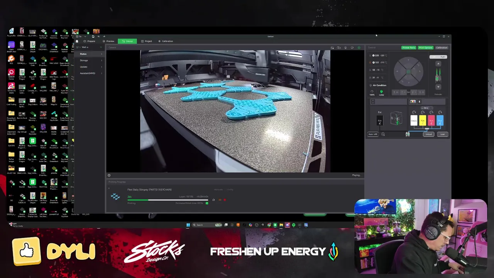
Task: Jog the toolhead toward X left
Action: coord(397,71)
